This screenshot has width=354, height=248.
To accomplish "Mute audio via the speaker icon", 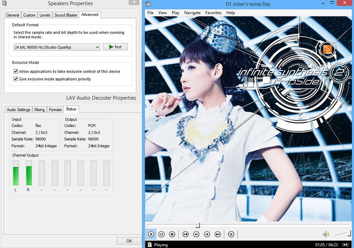I will coord(326,234).
